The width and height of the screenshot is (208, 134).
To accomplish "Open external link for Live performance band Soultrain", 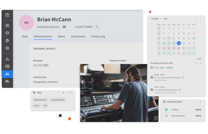I will [183, 77].
